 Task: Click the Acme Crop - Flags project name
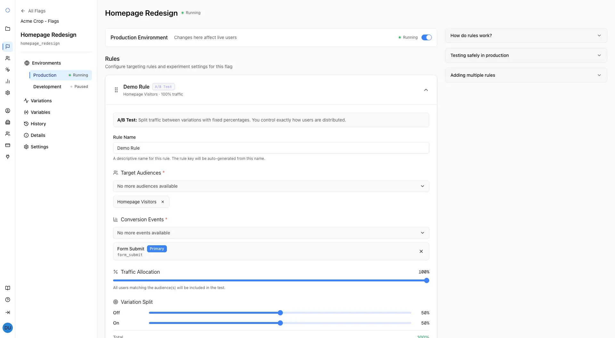pyautogui.click(x=40, y=21)
